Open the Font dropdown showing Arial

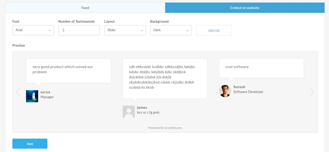pos(33,30)
